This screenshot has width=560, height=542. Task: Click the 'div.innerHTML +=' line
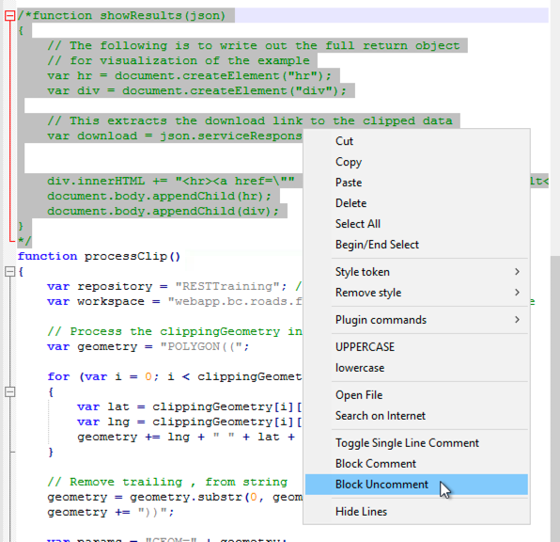tap(171, 181)
